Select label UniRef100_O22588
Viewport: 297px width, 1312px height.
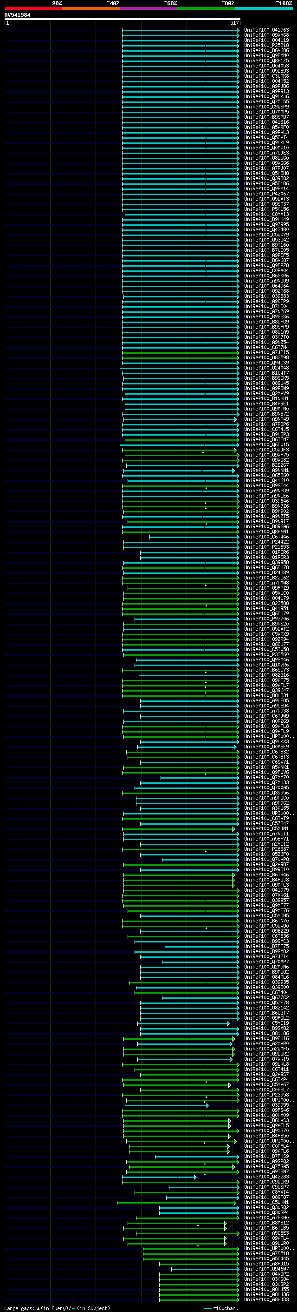point(266,603)
